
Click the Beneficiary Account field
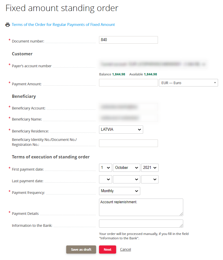coord(128,107)
